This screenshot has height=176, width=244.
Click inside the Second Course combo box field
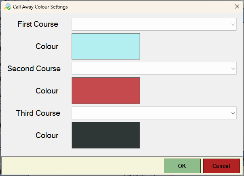tap(151, 69)
